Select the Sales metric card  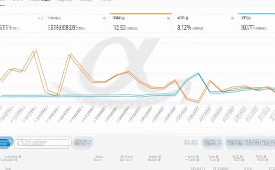click(77, 23)
